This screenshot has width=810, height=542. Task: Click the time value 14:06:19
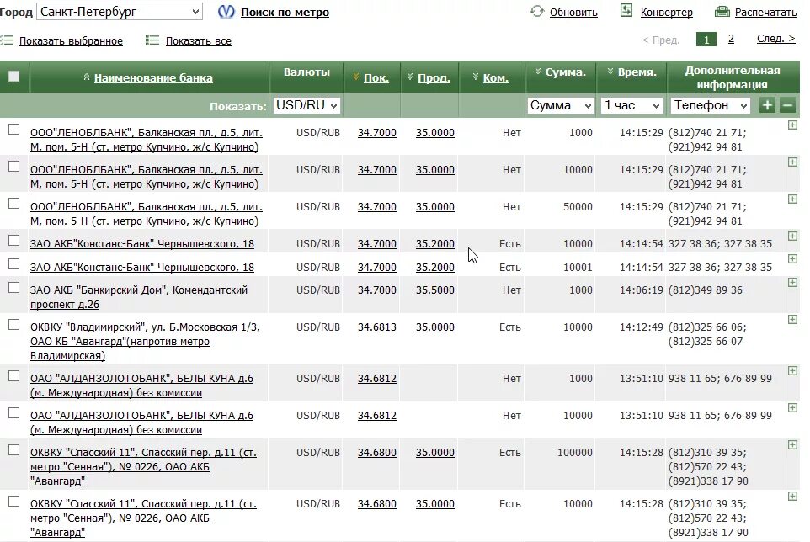coord(641,290)
